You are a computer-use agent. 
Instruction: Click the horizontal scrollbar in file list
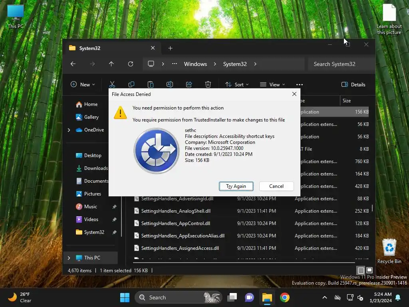pyautogui.click(x=244, y=262)
